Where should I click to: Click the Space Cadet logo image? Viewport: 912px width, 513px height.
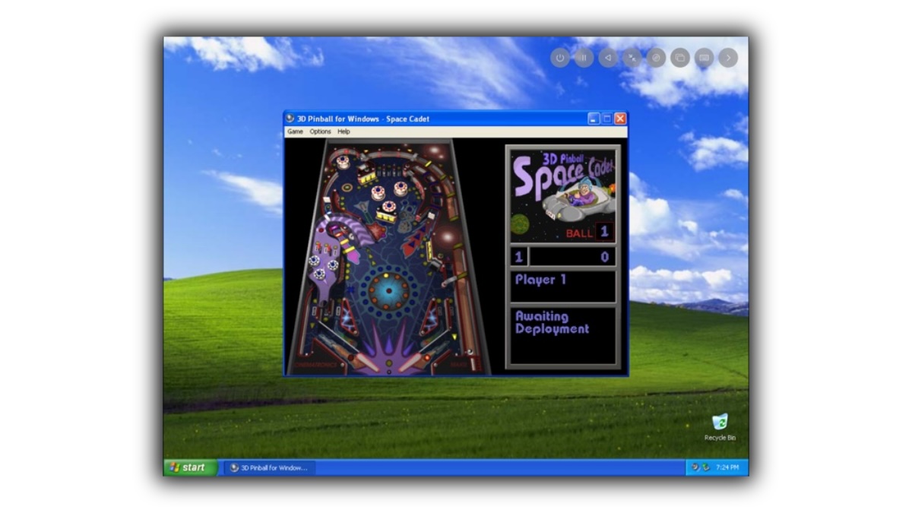[x=562, y=195]
